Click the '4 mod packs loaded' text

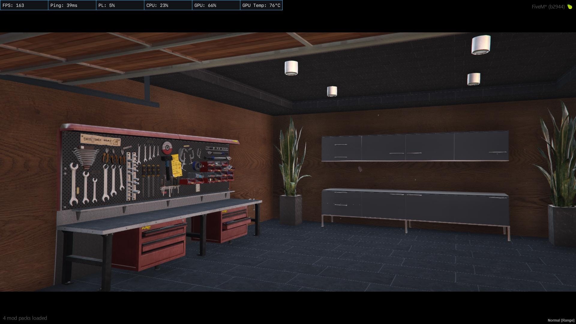[25, 318]
